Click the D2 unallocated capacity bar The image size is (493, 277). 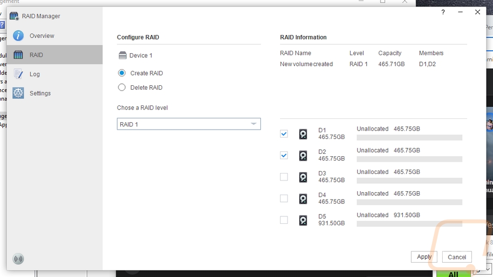[x=409, y=159]
